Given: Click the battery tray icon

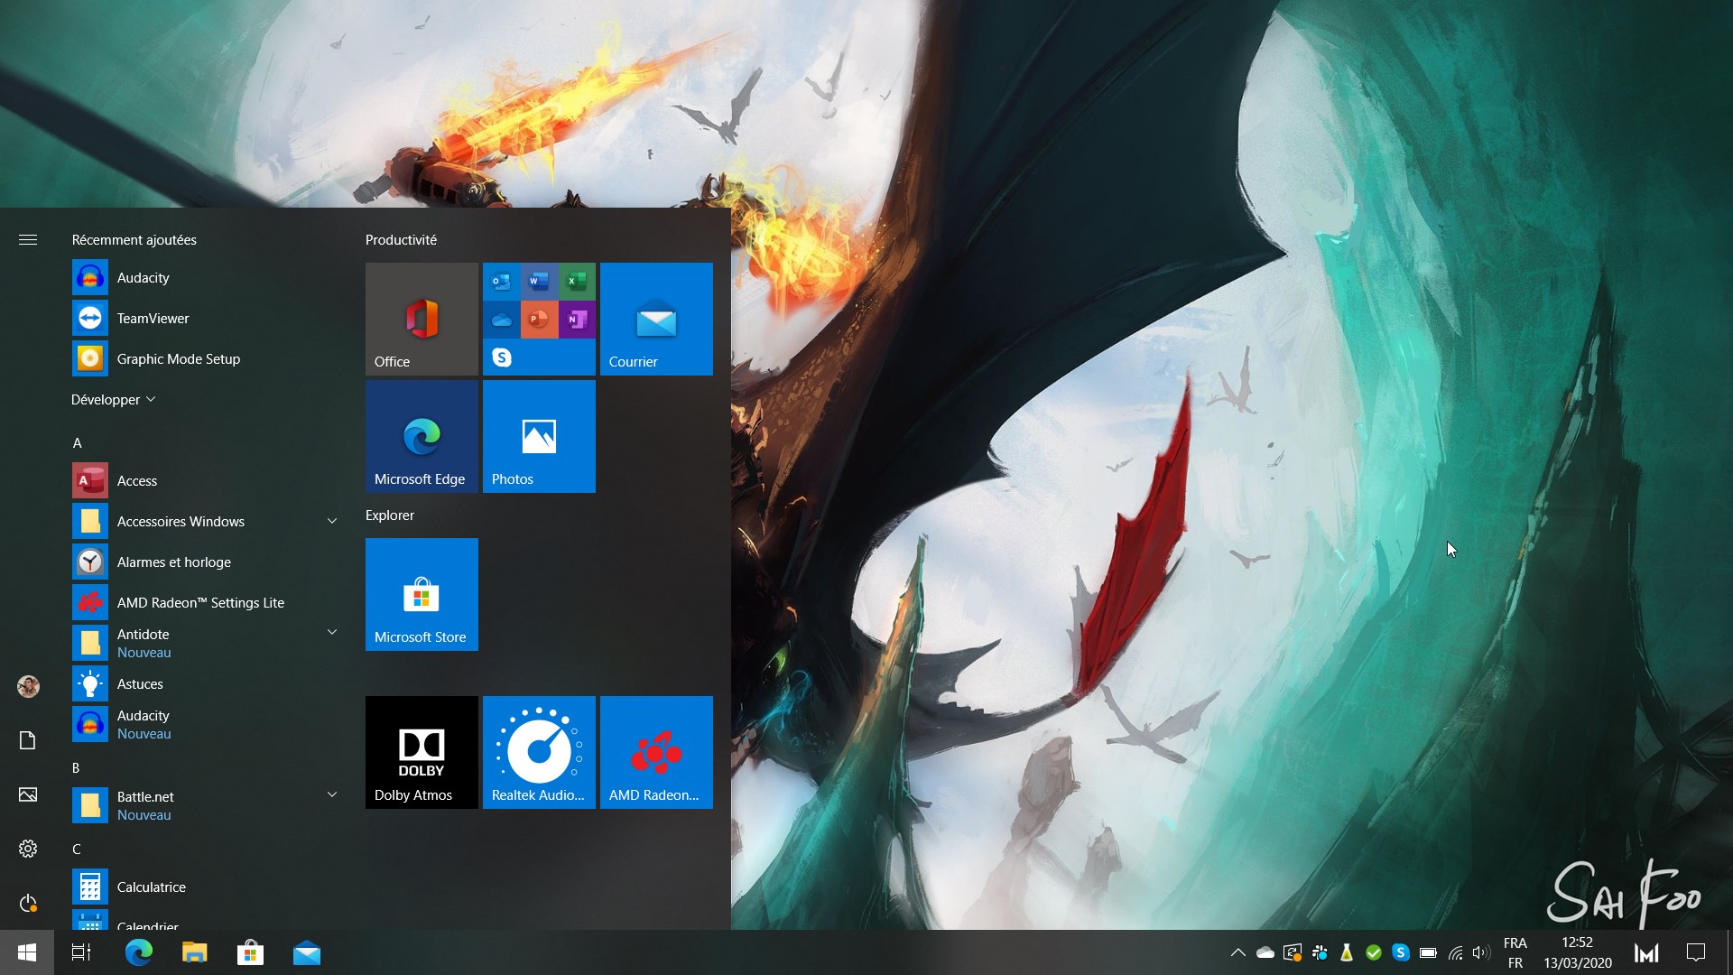Looking at the screenshot, I should 1428,952.
